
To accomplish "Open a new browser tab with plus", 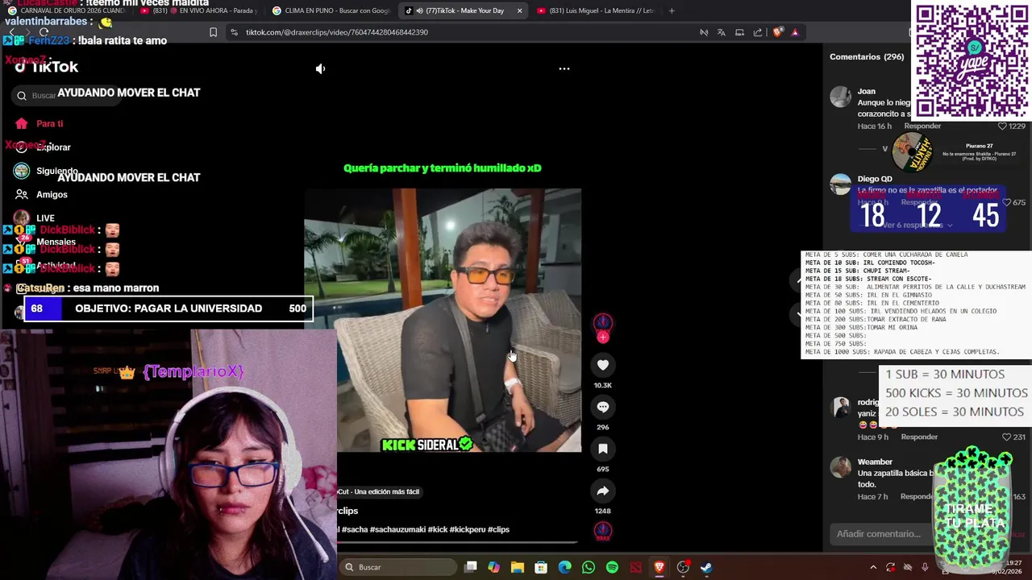I will (x=672, y=10).
